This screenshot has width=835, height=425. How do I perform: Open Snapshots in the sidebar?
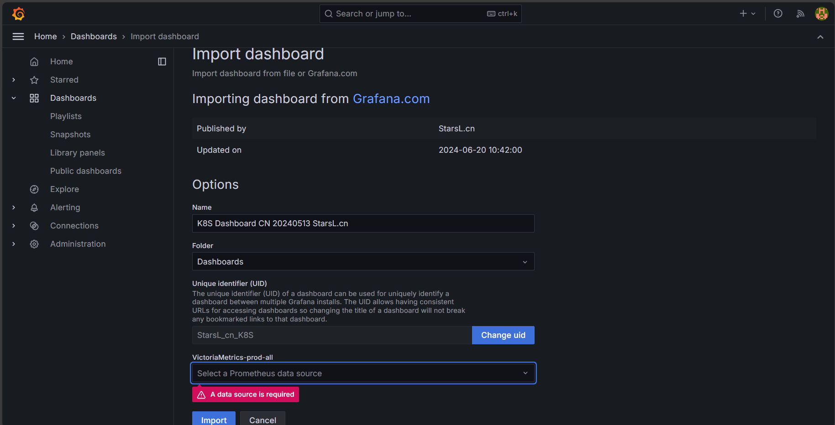[70, 135]
